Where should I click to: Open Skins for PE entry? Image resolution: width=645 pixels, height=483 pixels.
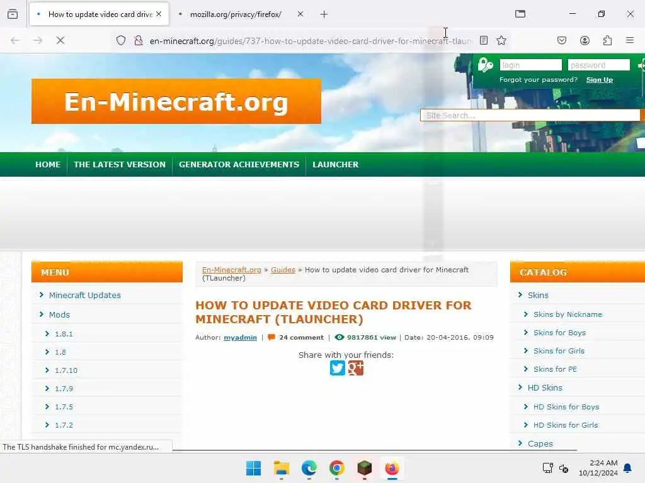(x=556, y=369)
